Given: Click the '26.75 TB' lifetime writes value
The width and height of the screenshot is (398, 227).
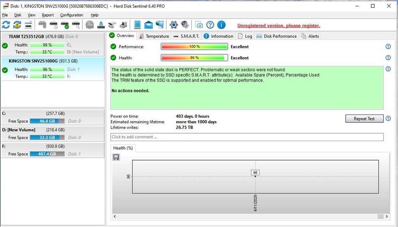Looking at the screenshot, I should point(184,127).
